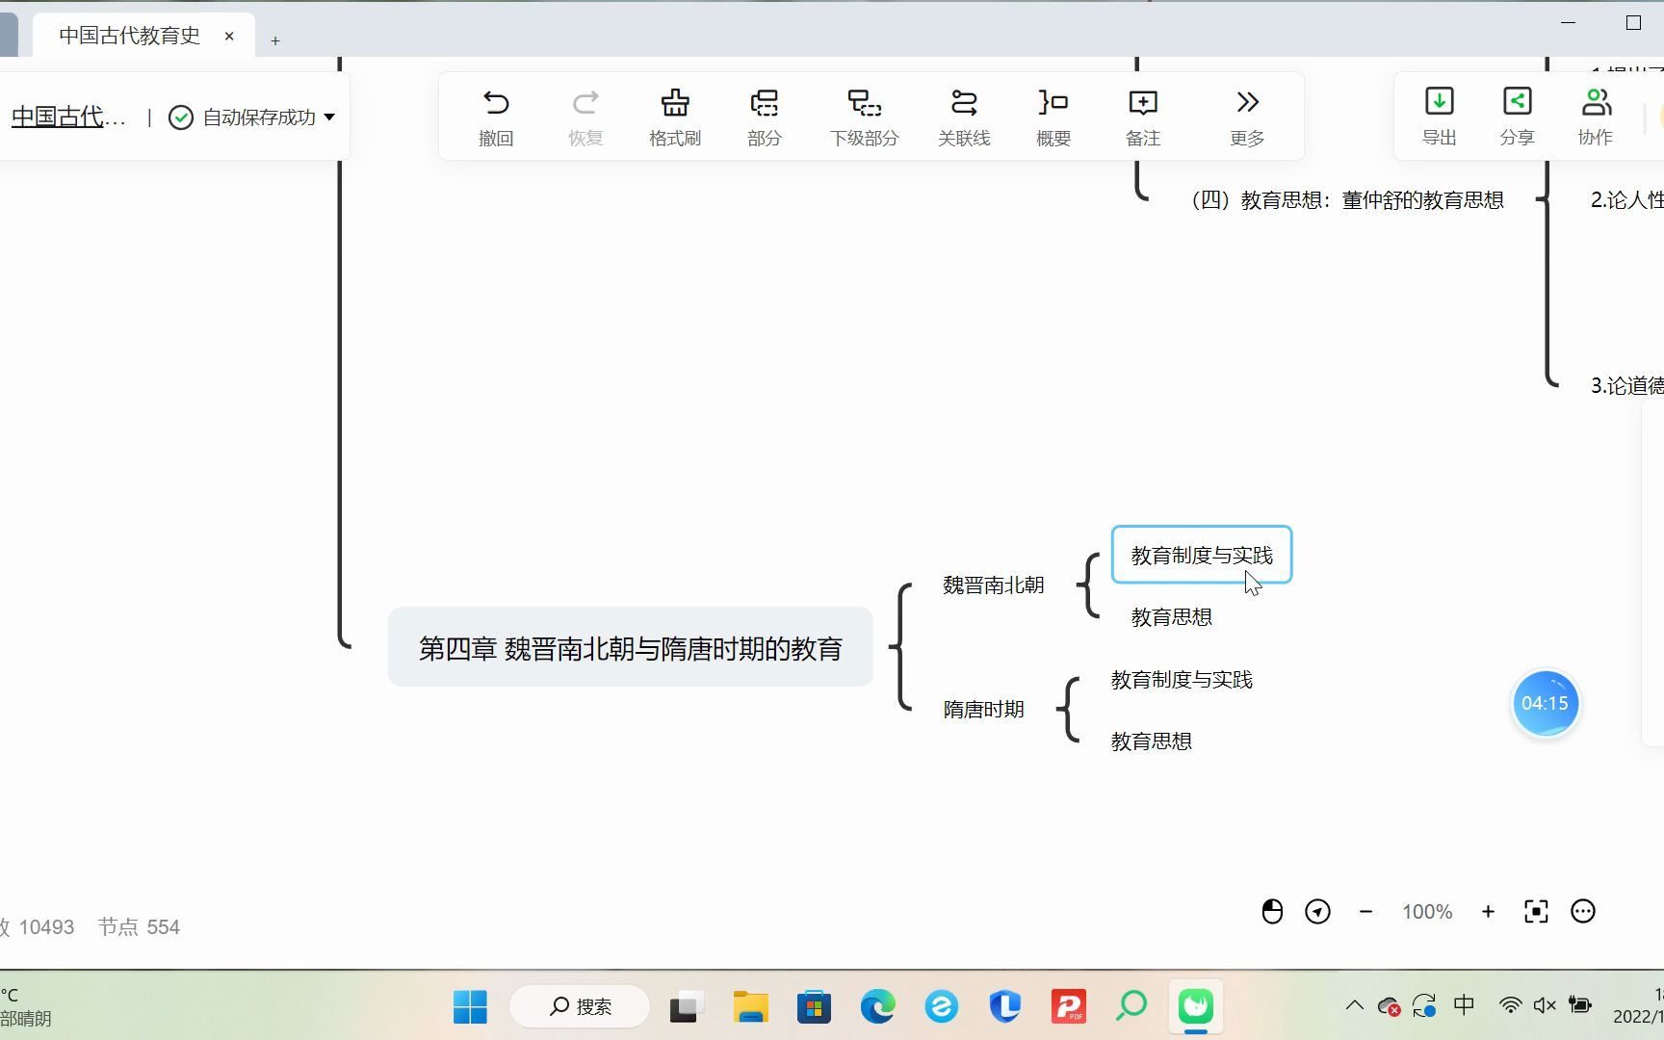Screen dimensions: 1664x1040
Task: Toggle the mouse mode icon
Action: point(1272,912)
